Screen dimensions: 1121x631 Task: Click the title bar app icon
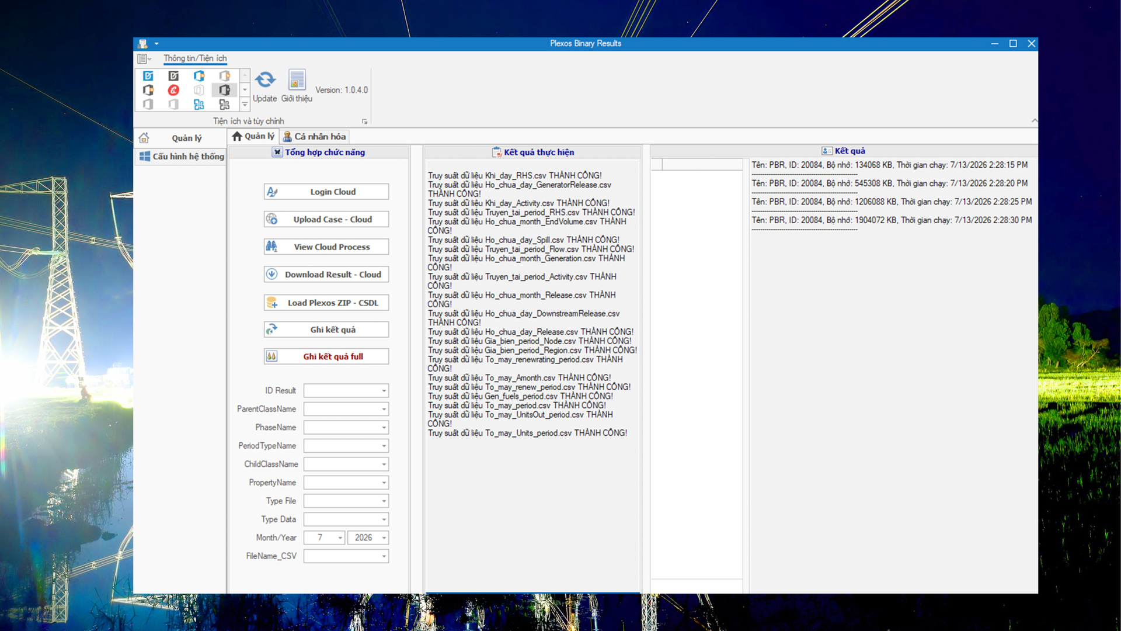(143, 44)
